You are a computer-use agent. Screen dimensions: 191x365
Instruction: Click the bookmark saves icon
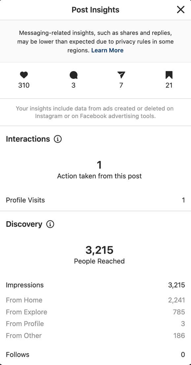click(169, 75)
